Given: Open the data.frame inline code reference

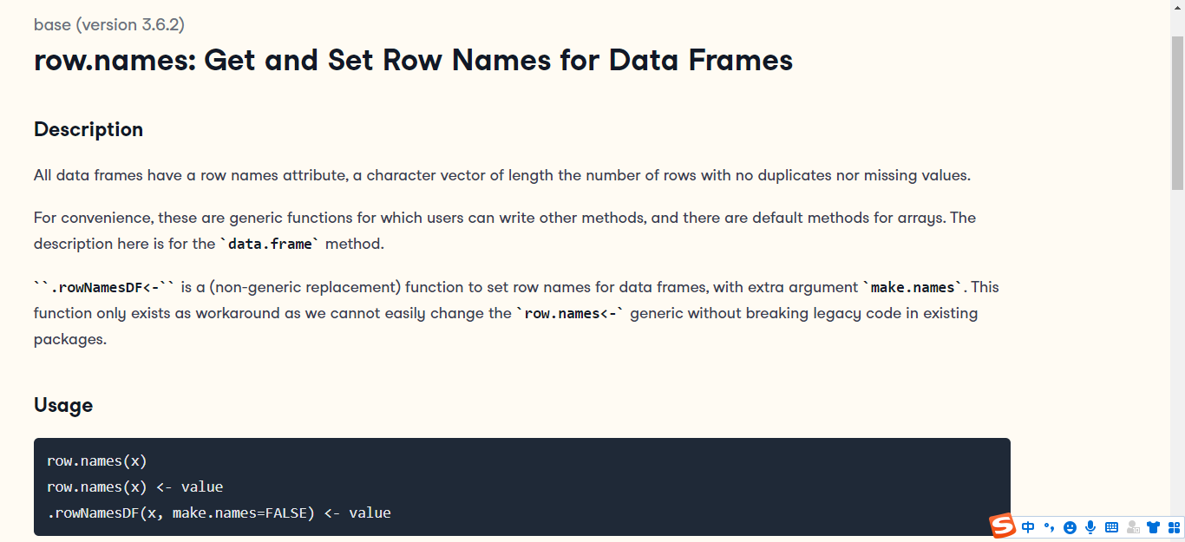Looking at the screenshot, I should pos(269,244).
